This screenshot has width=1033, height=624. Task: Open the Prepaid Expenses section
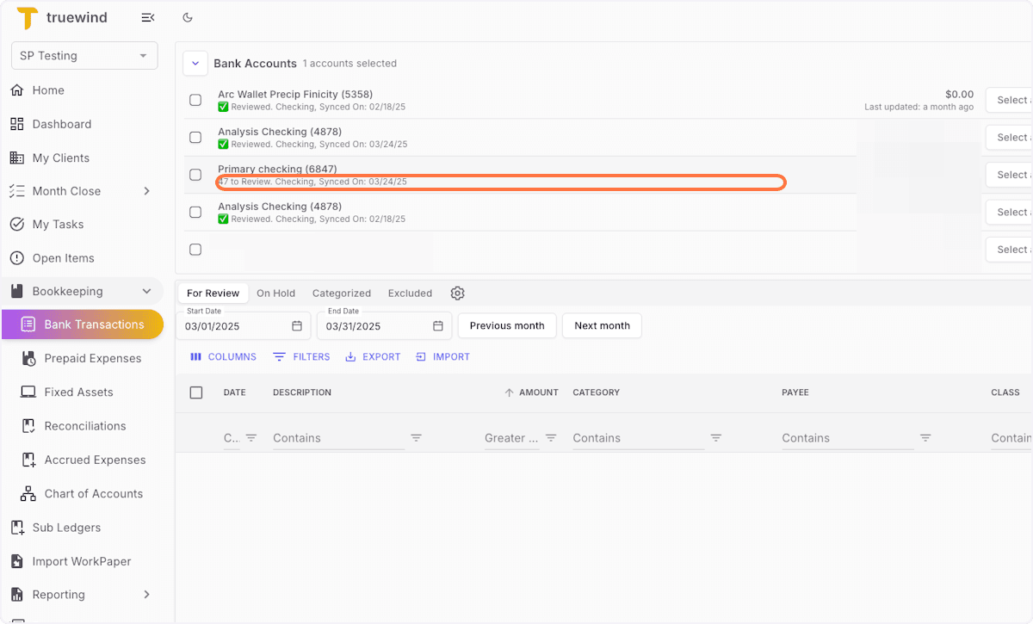92,358
